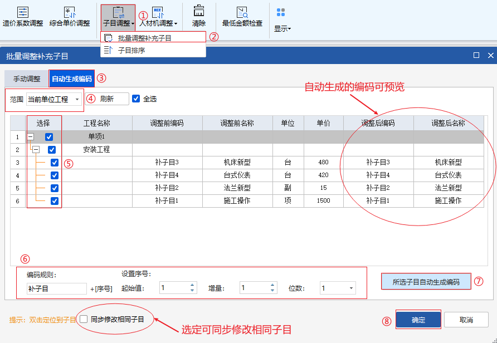The height and width of the screenshot is (343, 497).
Task: Select 调整后名称 cell 台式仪表
Action: [x=449, y=175]
